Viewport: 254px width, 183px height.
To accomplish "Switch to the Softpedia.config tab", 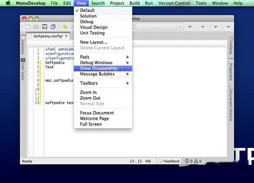I will click(48, 36).
